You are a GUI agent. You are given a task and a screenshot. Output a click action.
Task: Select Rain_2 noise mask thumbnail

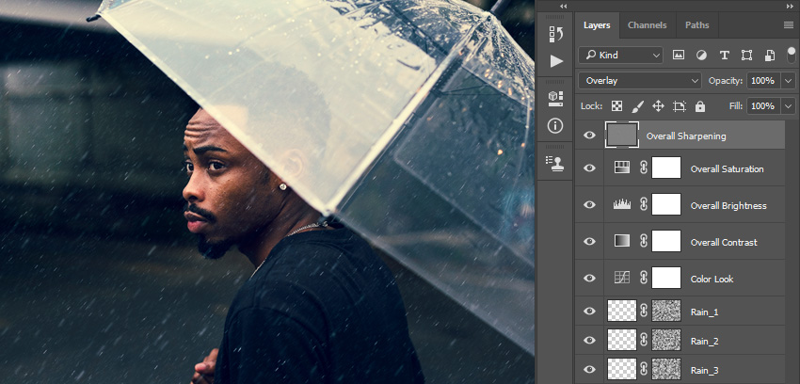(666, 340)
